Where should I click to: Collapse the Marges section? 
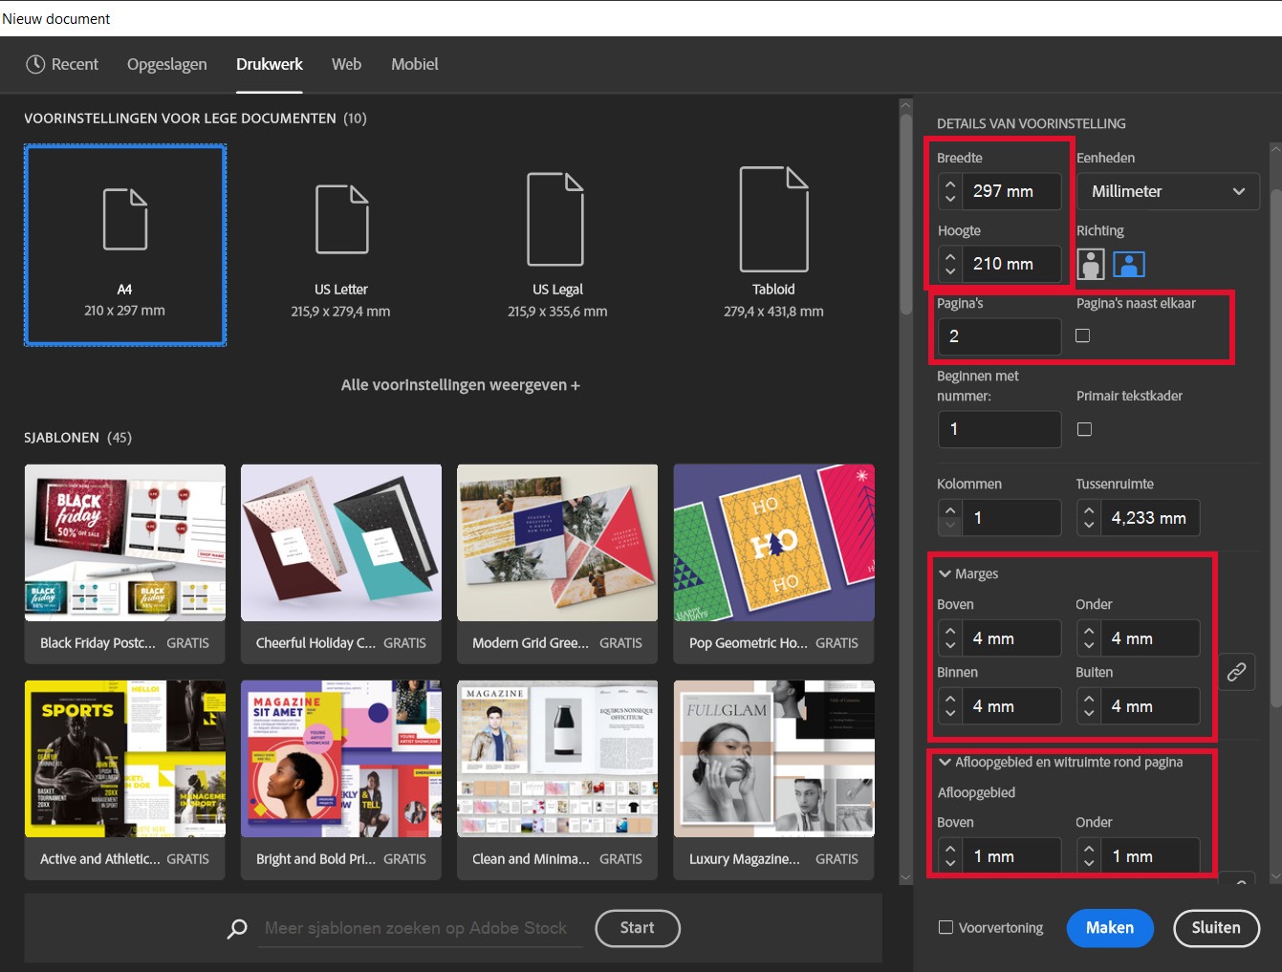pyautogui.click(x=945, y=573)
